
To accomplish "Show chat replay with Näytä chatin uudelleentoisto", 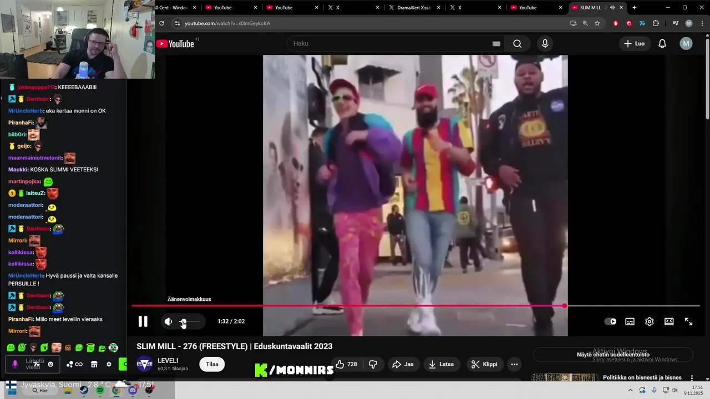I will [613, 355].
